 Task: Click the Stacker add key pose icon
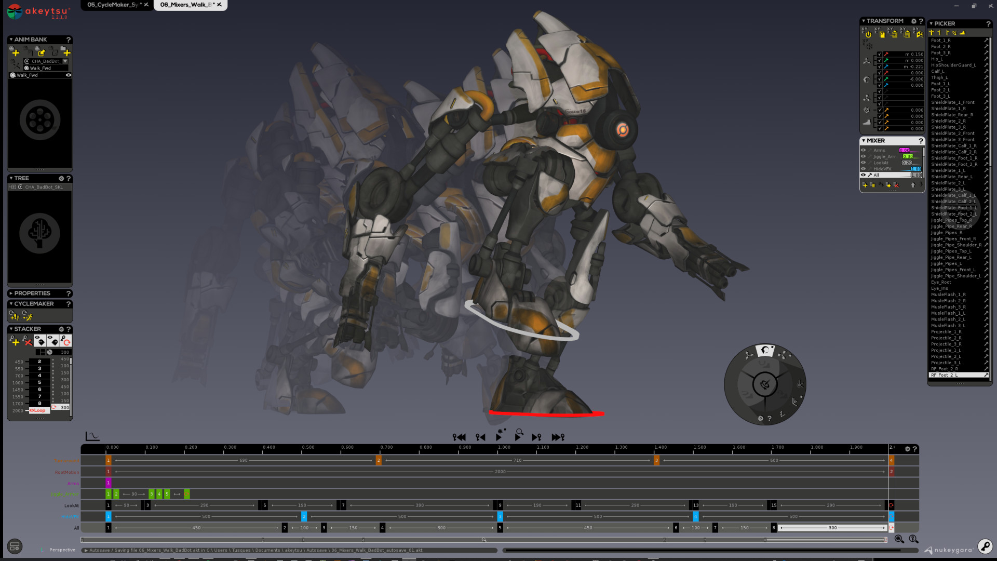pyautogui.click(x=15, y=341)
